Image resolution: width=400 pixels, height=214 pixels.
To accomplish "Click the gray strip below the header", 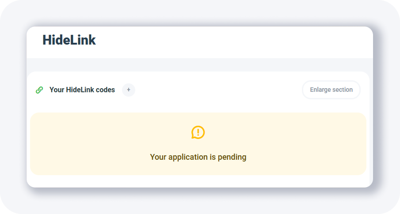I will point(199,64).
